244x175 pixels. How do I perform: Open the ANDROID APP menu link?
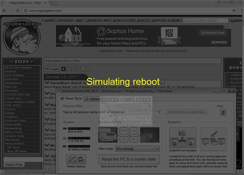click(x=98, y=21)
